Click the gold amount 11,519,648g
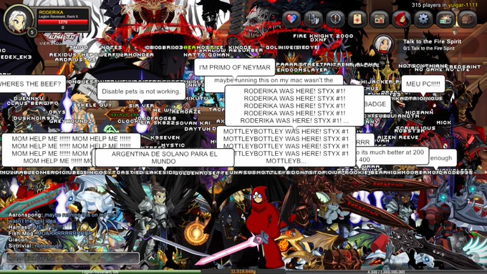Viewport: 487px width, 274px height. 243,272
